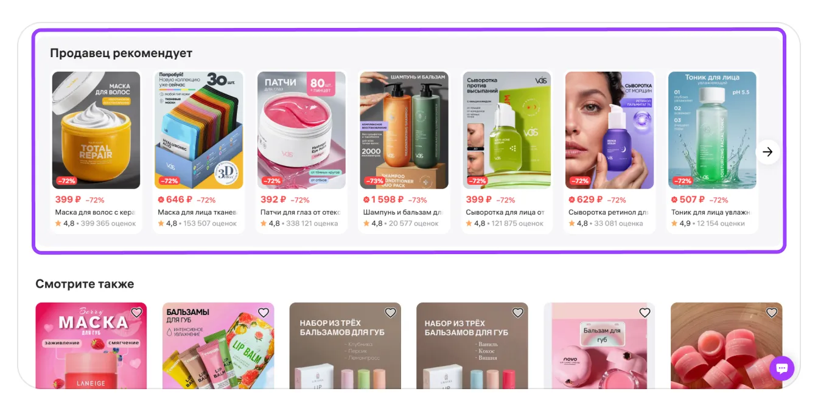The image size is (818, 411).
Task: Click the next arrow in seller recommendations carousel
Action: click(767, 152)
